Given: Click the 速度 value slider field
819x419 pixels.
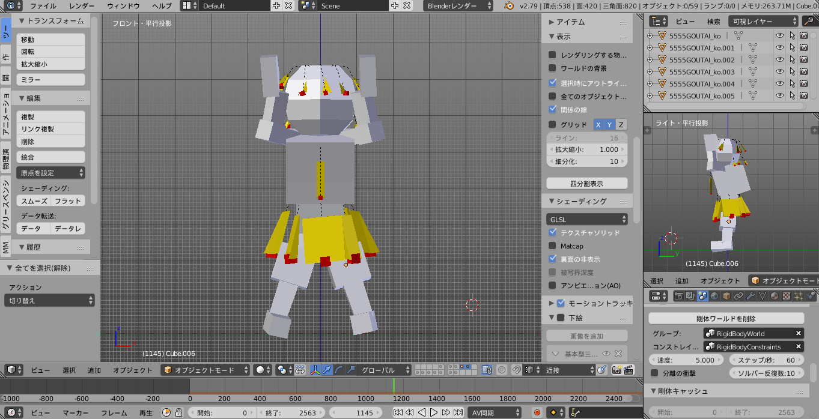Looking at the screenshot, I should 687,360.
